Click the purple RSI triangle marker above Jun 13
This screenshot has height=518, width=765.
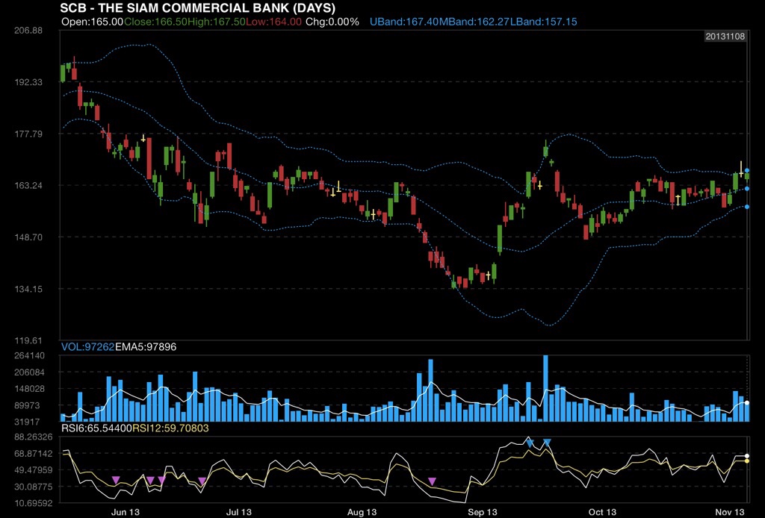pos(116,480)
